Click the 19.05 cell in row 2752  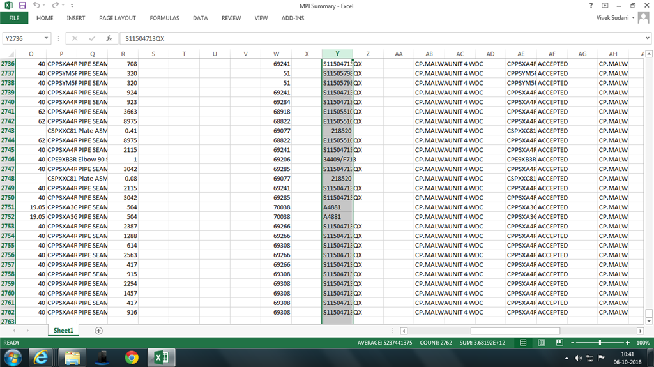(x=31, y=217)
